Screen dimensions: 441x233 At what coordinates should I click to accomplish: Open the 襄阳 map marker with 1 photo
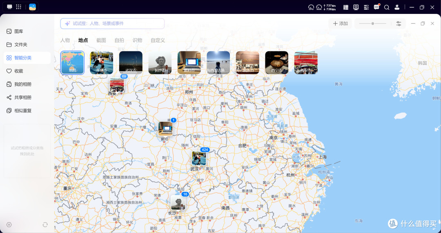(x=165, y=129)
